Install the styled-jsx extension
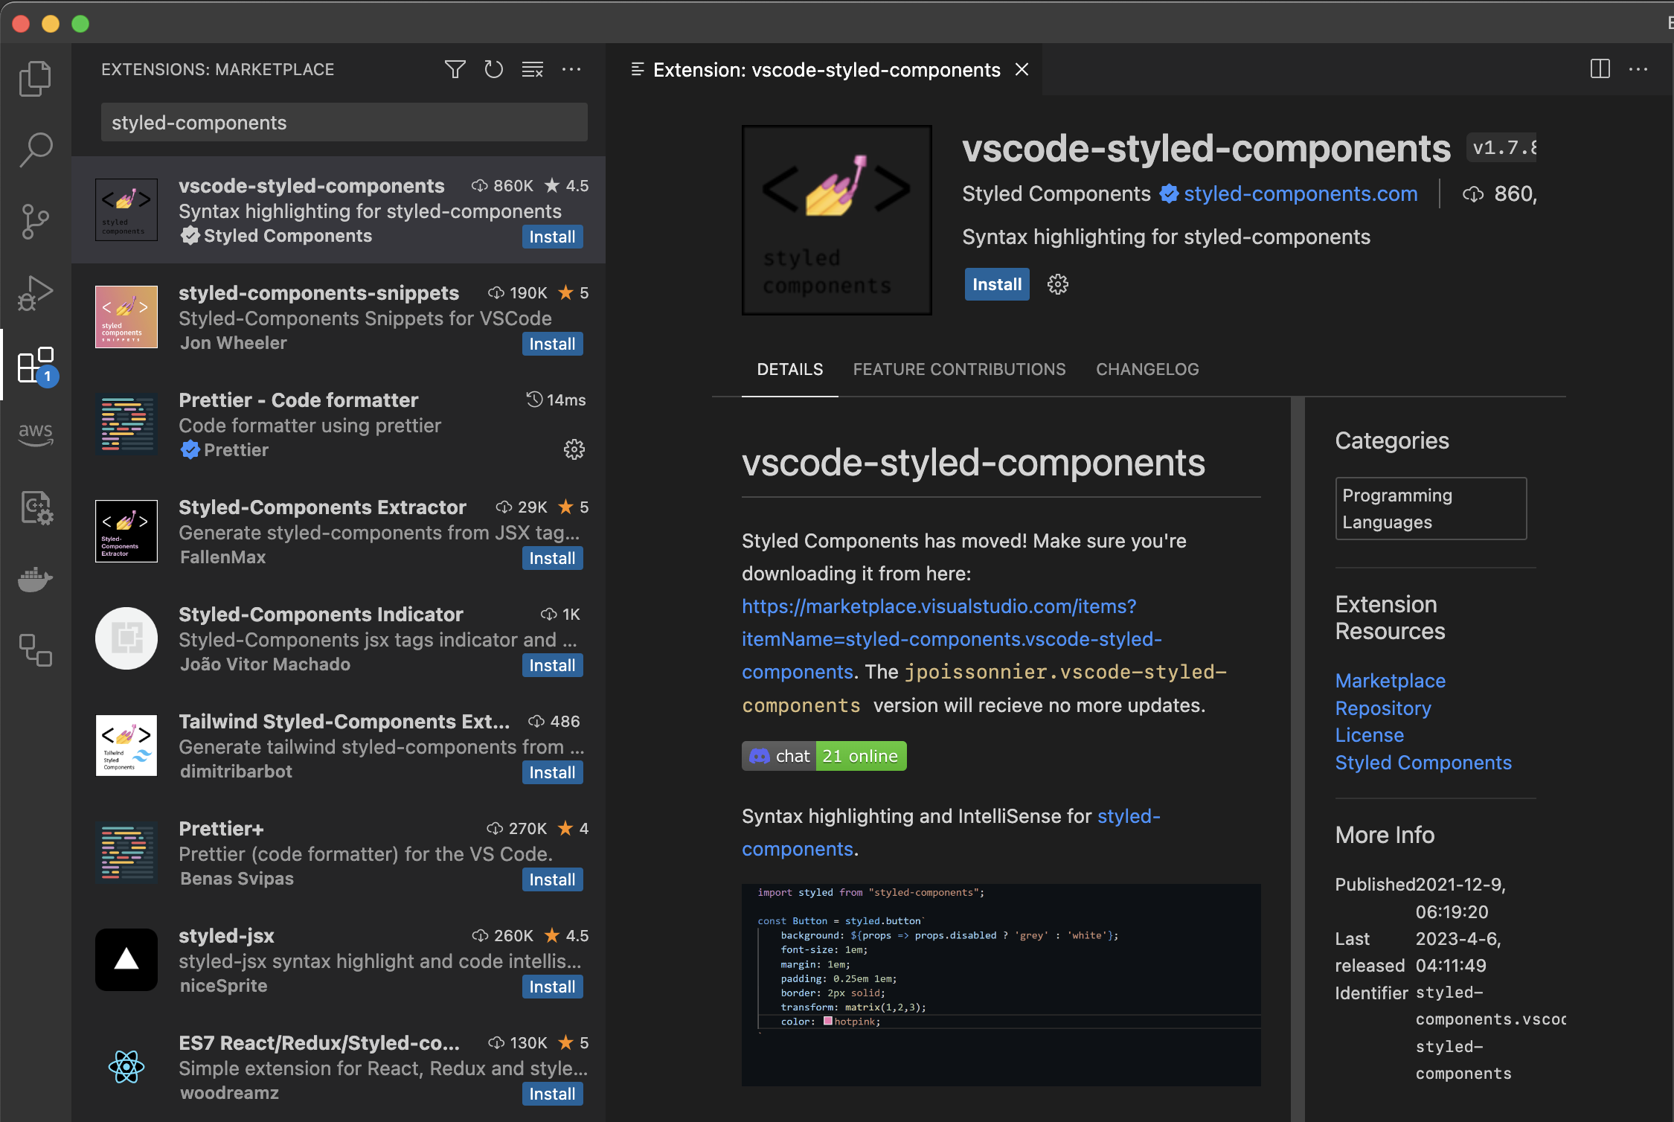The height and width of the screenshot is (1122, 1674). click(552, 987)
